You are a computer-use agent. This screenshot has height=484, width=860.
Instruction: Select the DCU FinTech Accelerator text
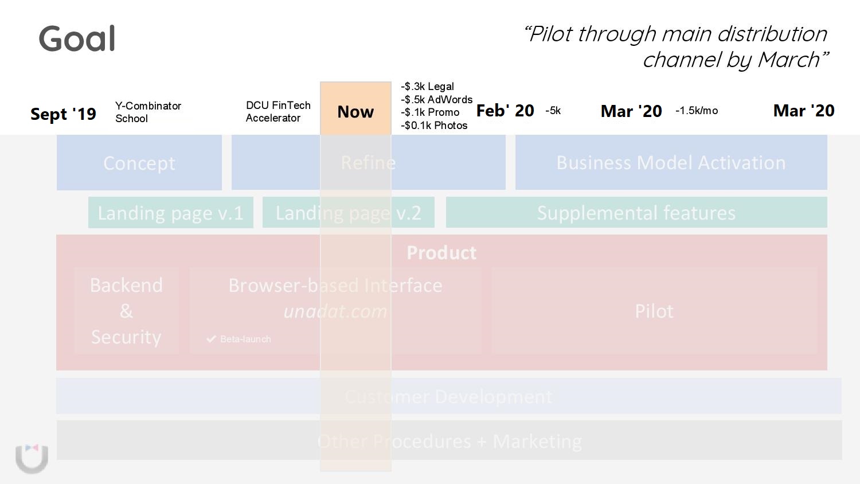click(x=278, y=111)
